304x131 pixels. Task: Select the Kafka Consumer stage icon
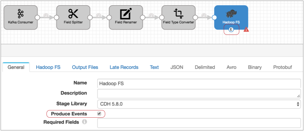[x=21, y=14]
